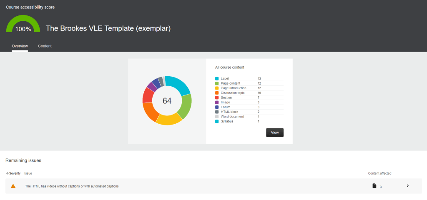427x200 pixels.
Task: Click the 'Section' legend entry
Action: tap(226, 97)
